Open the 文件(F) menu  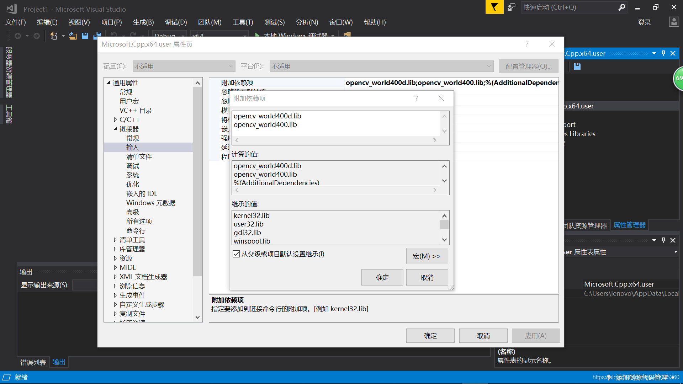[16, 22]
